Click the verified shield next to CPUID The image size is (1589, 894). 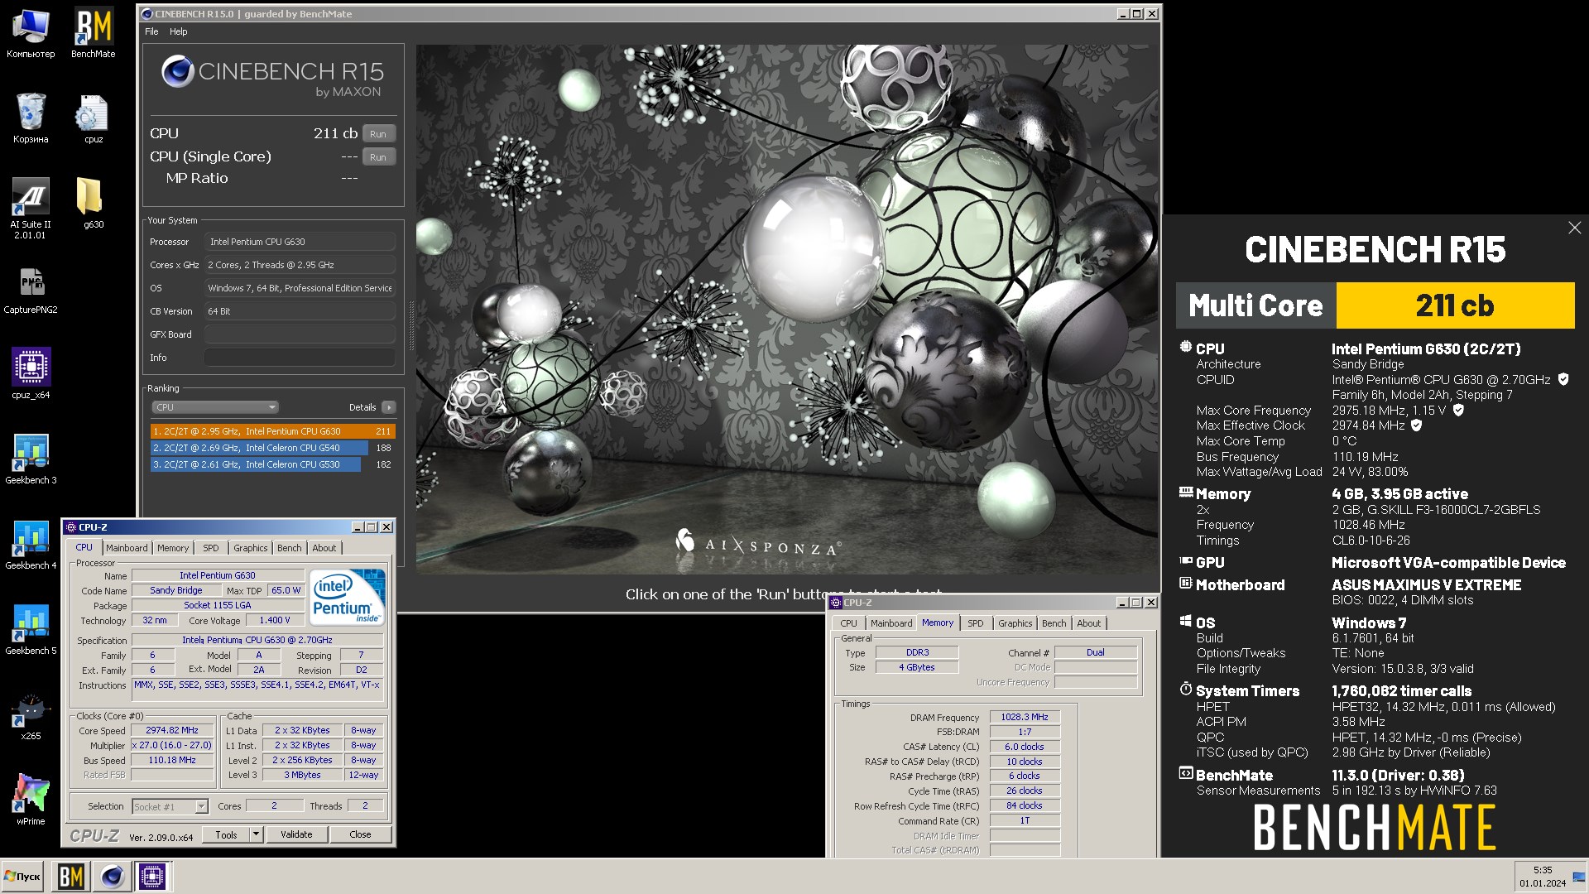[1563, 379]
